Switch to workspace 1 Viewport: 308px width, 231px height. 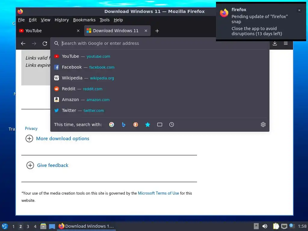tap(13, 226)
